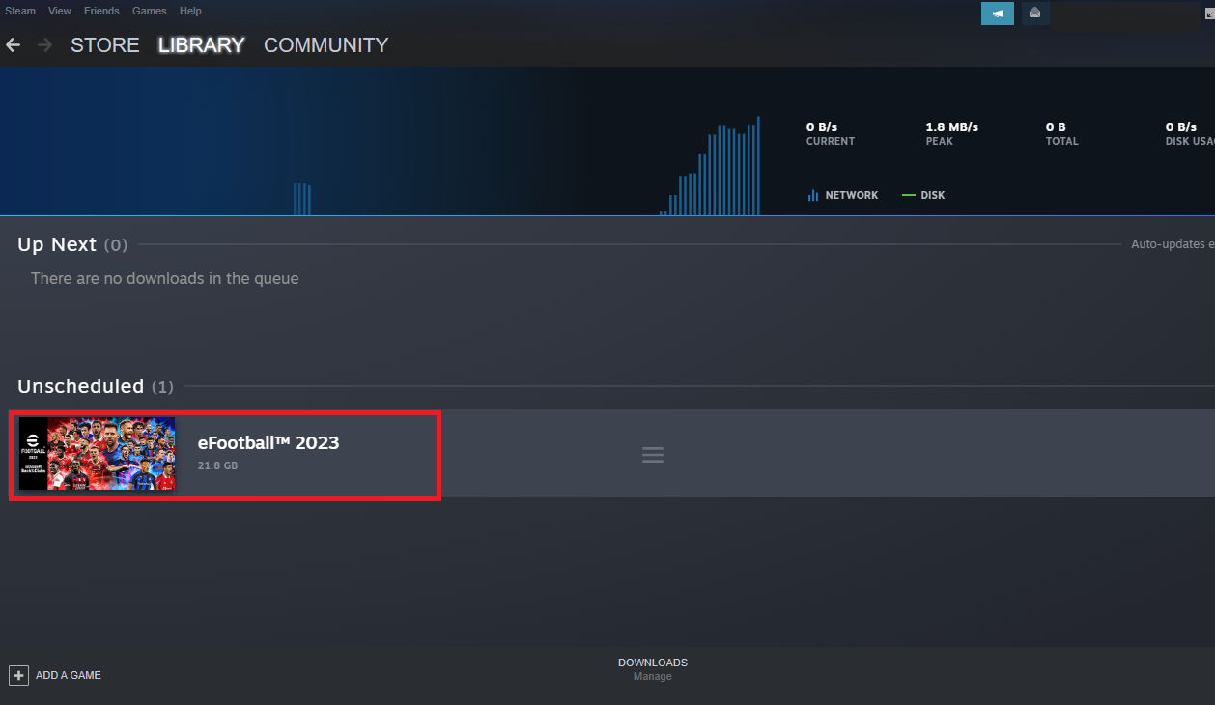Open the megaphone announcements icon
The height and width of the screenshot is (705, 1215).
(997, 13)
